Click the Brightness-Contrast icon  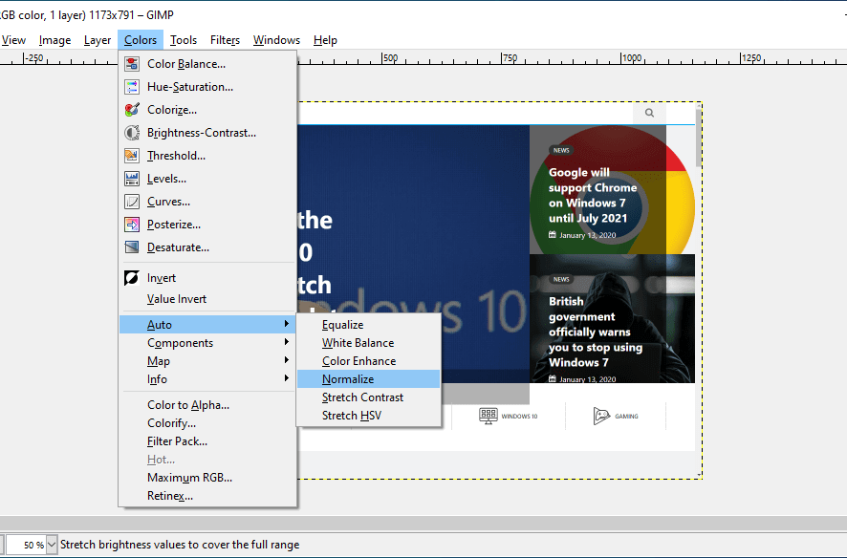click(132, 133)
